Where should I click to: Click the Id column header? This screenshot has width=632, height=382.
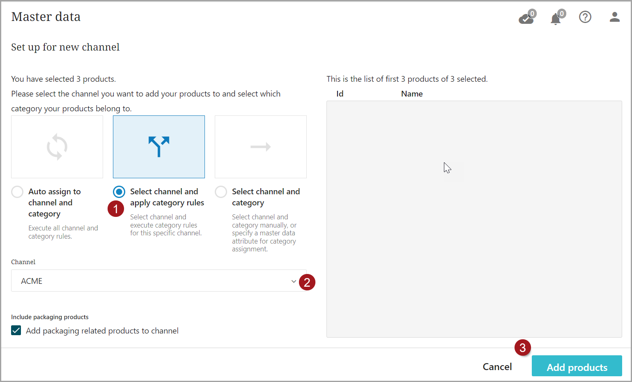pyautogui.click(x=340, y=94)
